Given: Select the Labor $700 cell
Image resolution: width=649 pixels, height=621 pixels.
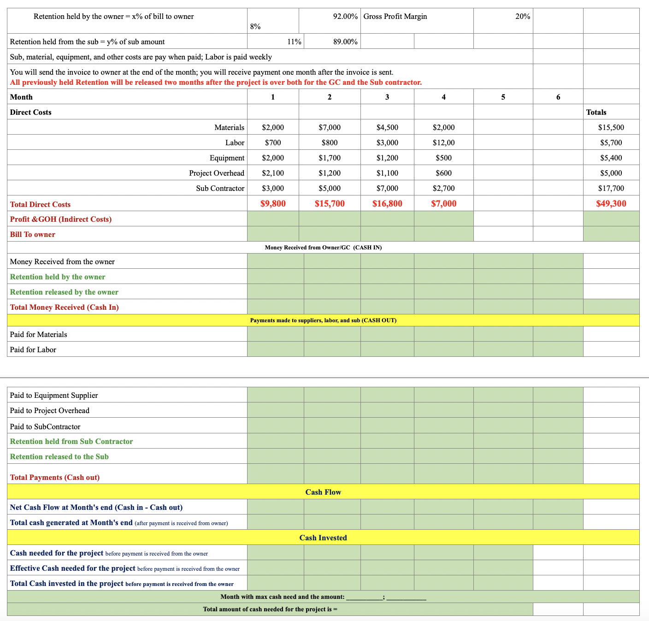Looking at the screenshot, I should (x=273, y=142).
